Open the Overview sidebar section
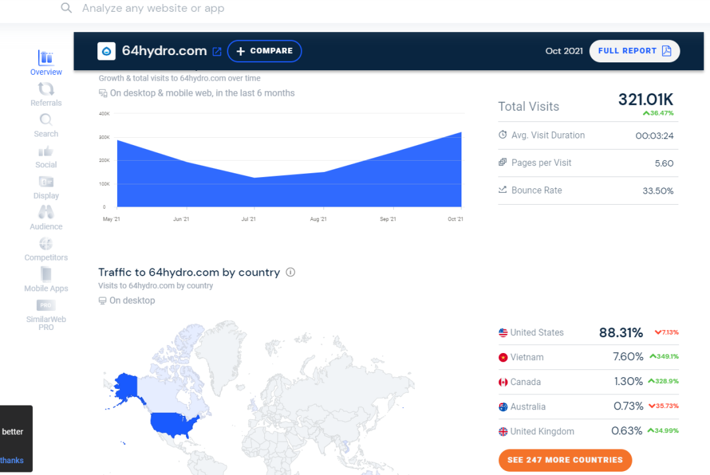The width and height of the screenshot is (710, 475). [46, 63]
